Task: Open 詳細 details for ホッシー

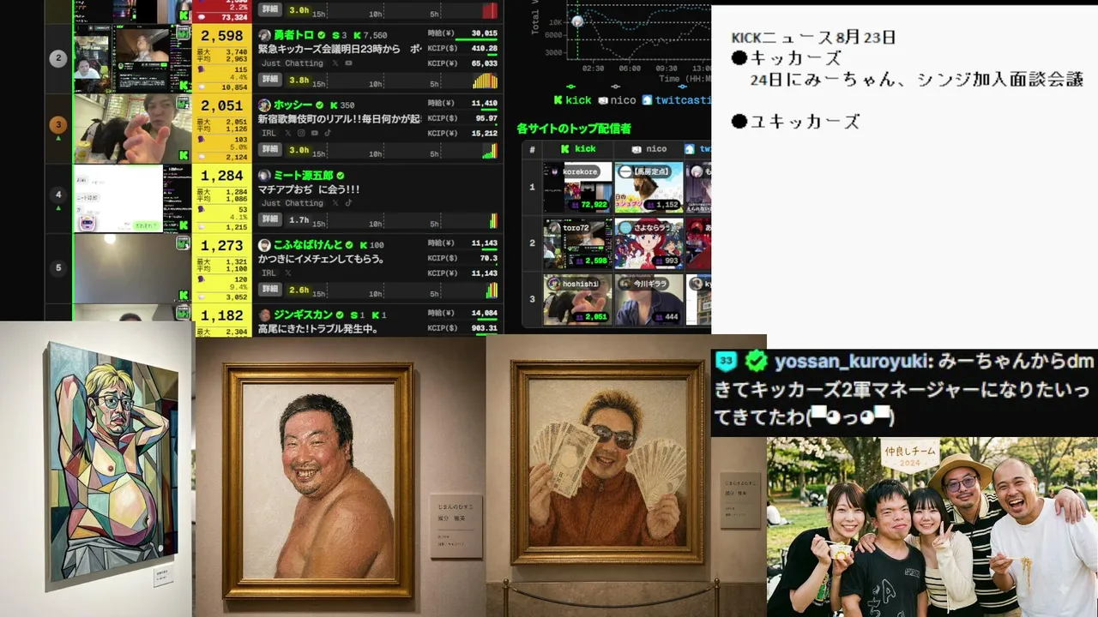Action: (x=270, y=150)
